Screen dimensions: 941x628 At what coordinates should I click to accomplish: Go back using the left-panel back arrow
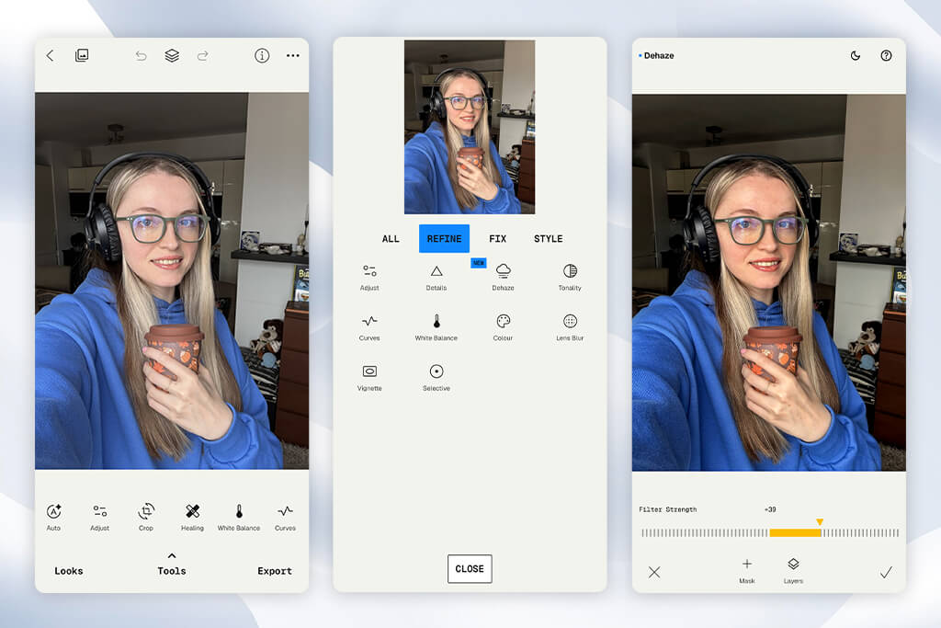coord(50,56)
